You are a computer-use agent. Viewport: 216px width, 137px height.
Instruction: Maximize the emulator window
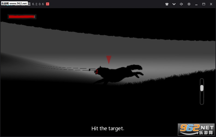203,4
